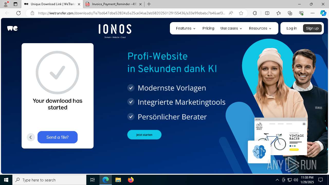Click the tray icon left of network icon

tap(284, 180)
